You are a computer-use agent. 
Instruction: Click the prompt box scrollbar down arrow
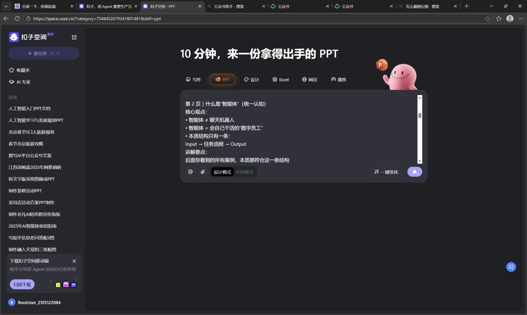click(x=420, y=161)
